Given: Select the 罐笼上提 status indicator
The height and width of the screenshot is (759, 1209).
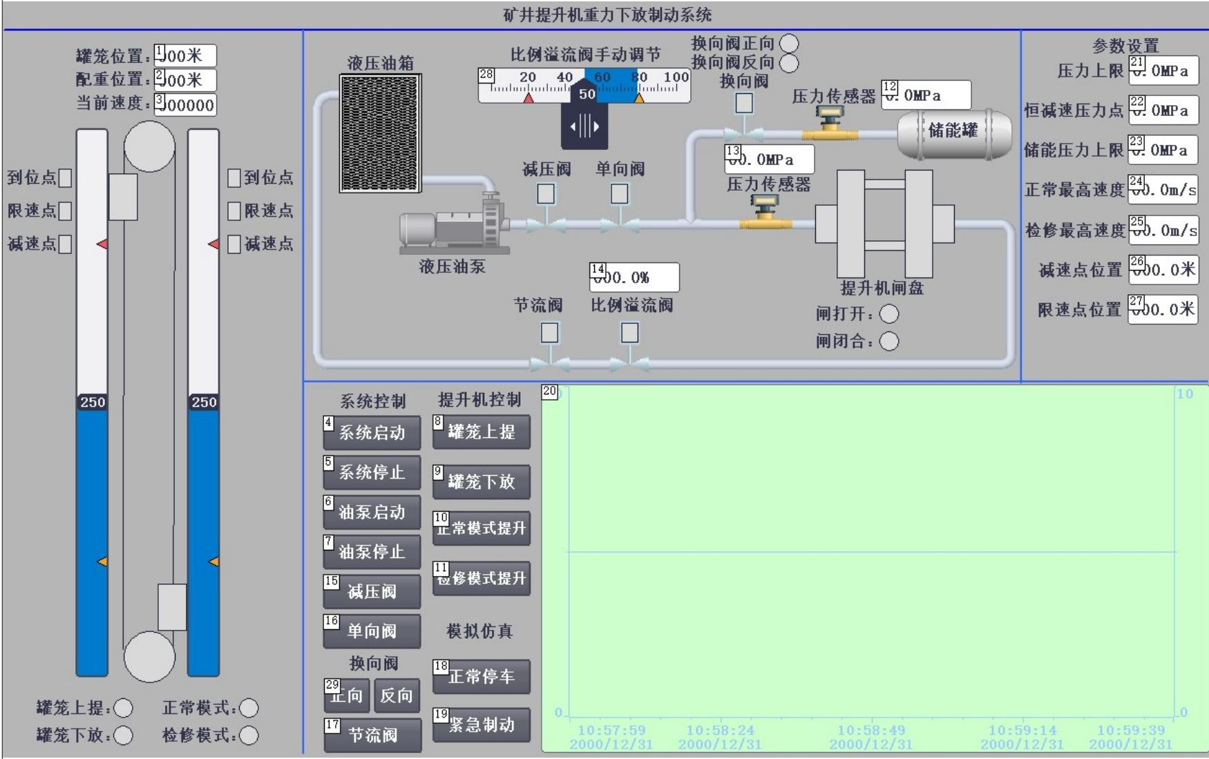Looking at the screenshot, I should (124, 709).
